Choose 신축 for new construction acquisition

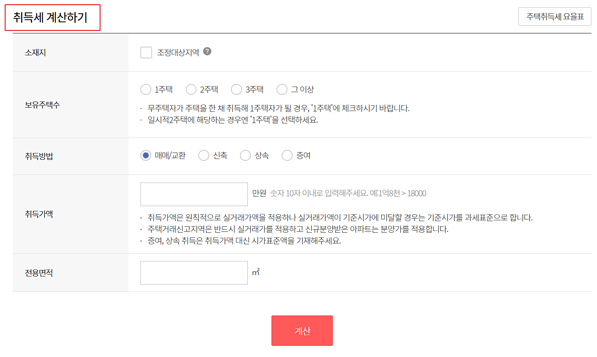204,156
